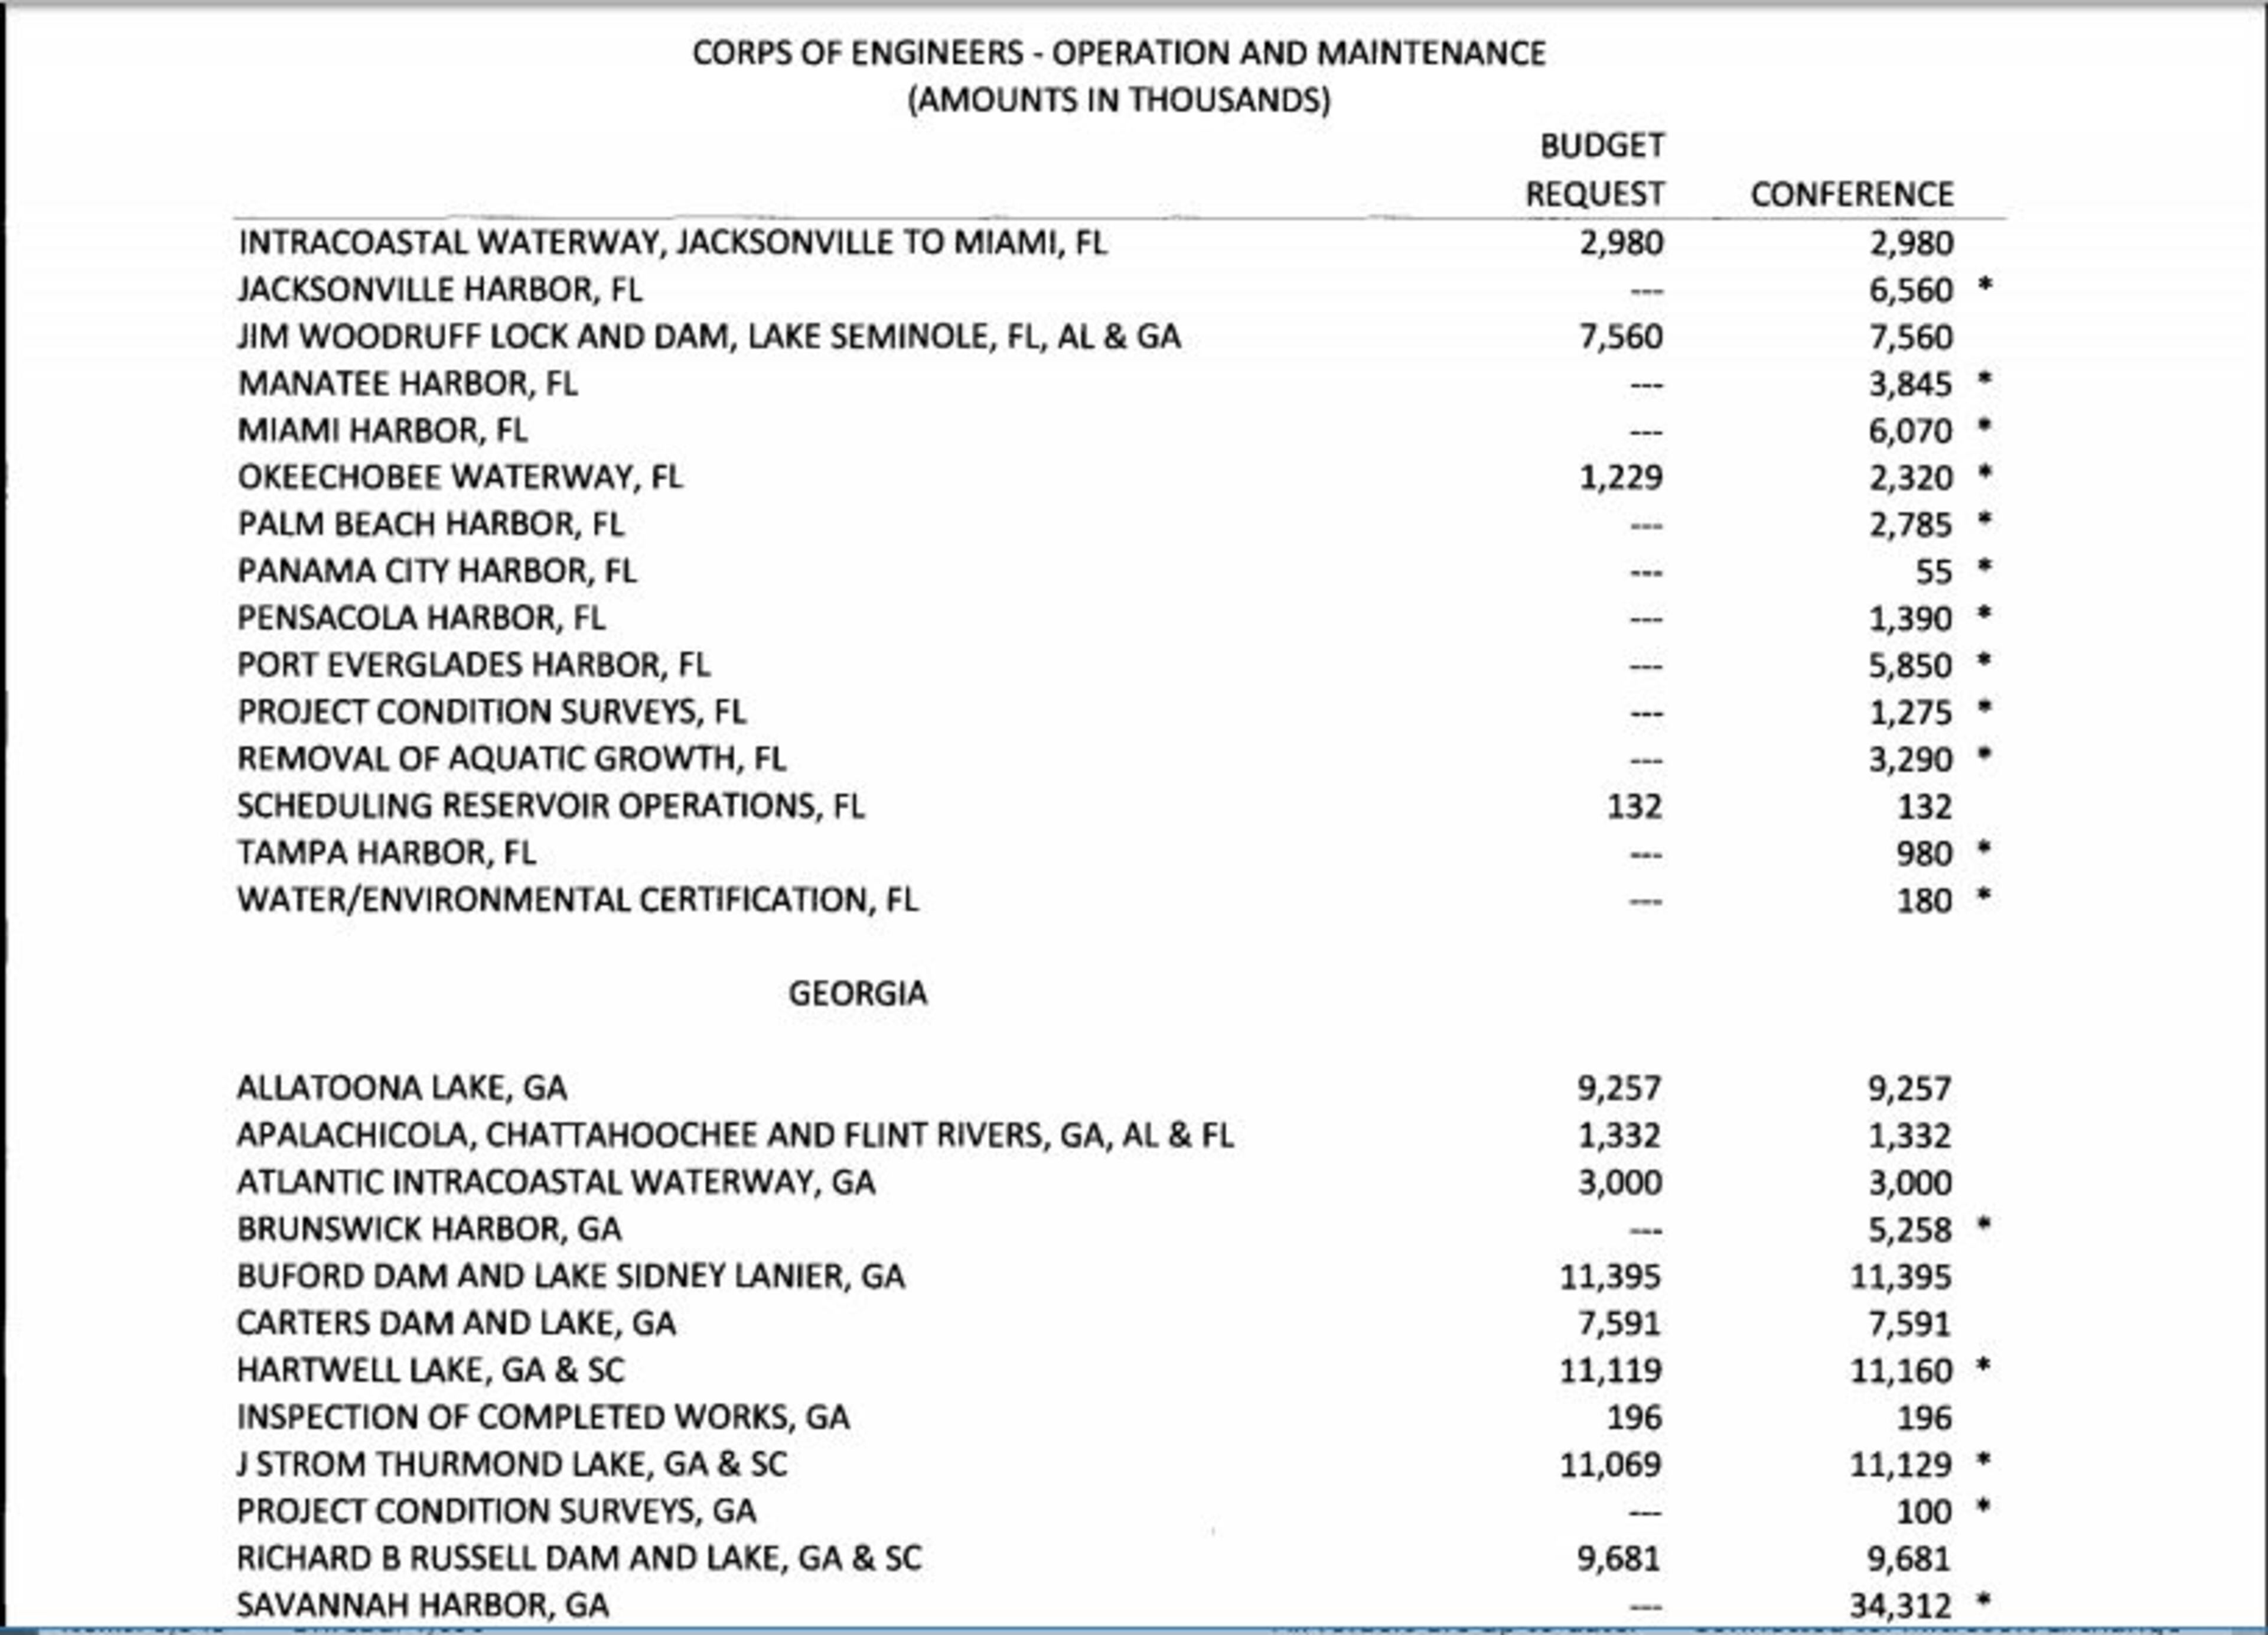Click the 1,229 Okeechobee Waterway budget request
Screen dimensions: 2268x1635
click(x=1620, y=477)
